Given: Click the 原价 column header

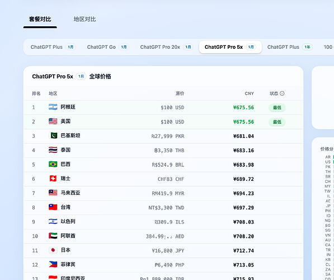Looking at the screenshot, I should (180, 94).
